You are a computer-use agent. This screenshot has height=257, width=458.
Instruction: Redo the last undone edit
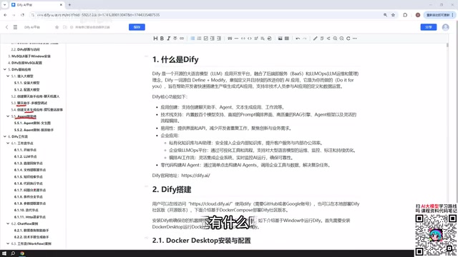(x=304, y=39)
